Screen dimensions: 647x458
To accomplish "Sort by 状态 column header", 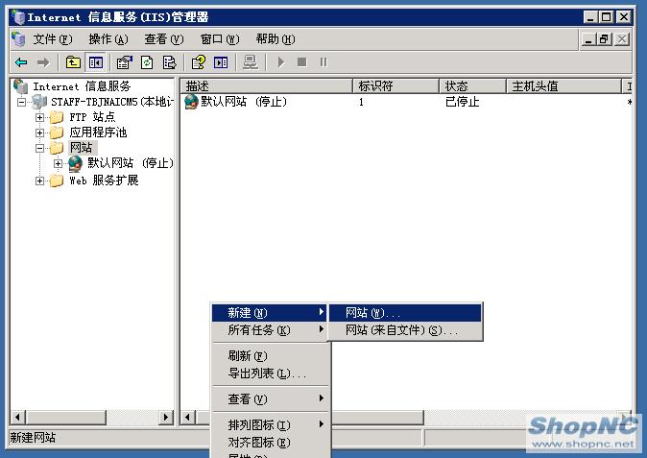I will [x=472, y=86].
